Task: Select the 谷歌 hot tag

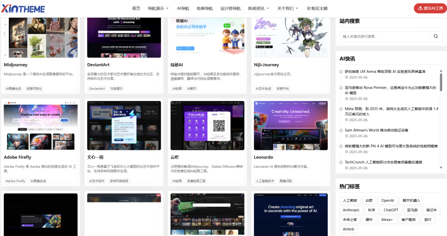Action: [x=369, y=200]
